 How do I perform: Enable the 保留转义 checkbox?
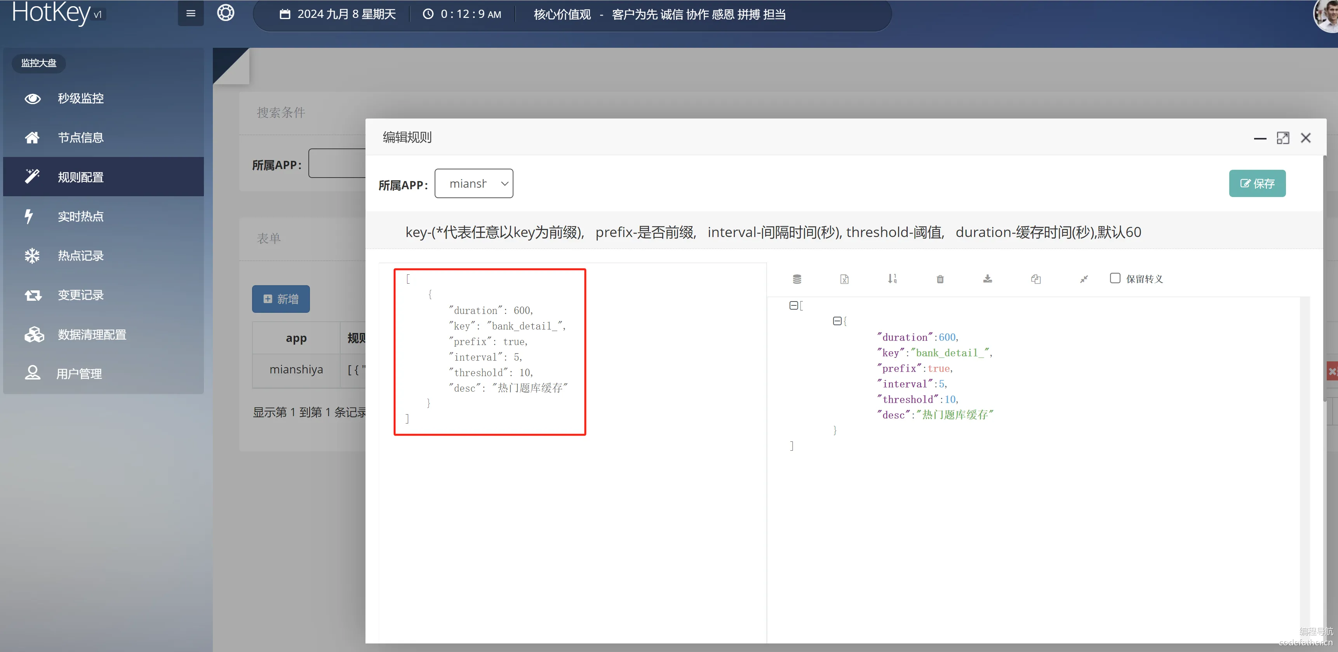pos(1115,279)
